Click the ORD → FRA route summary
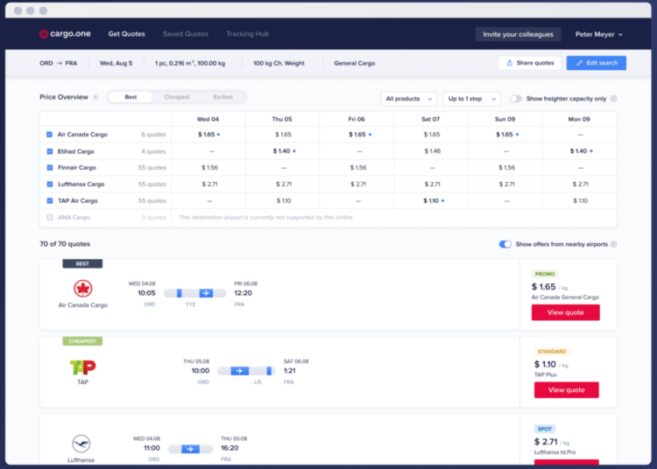The height and width of the screenshot is (469, 657). pyautogui.click(x=58, y=63)
